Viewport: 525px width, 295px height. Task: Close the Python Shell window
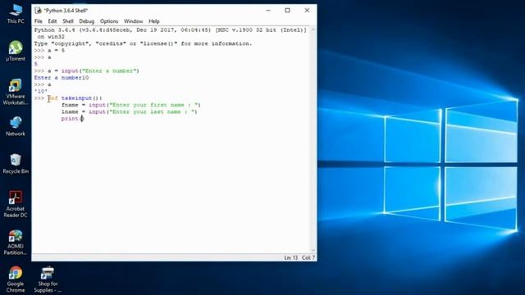pos(307,11)
